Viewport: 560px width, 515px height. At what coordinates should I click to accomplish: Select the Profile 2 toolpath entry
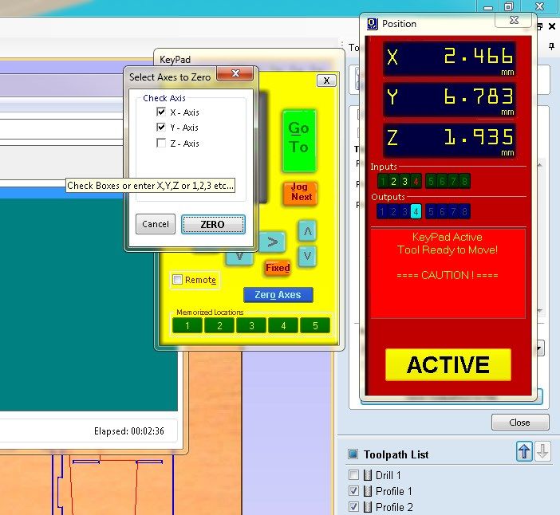[x=394, y=507]
